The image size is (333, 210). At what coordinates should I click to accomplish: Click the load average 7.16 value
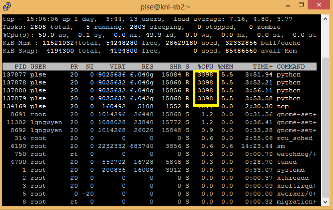click(x=239, y=19)
